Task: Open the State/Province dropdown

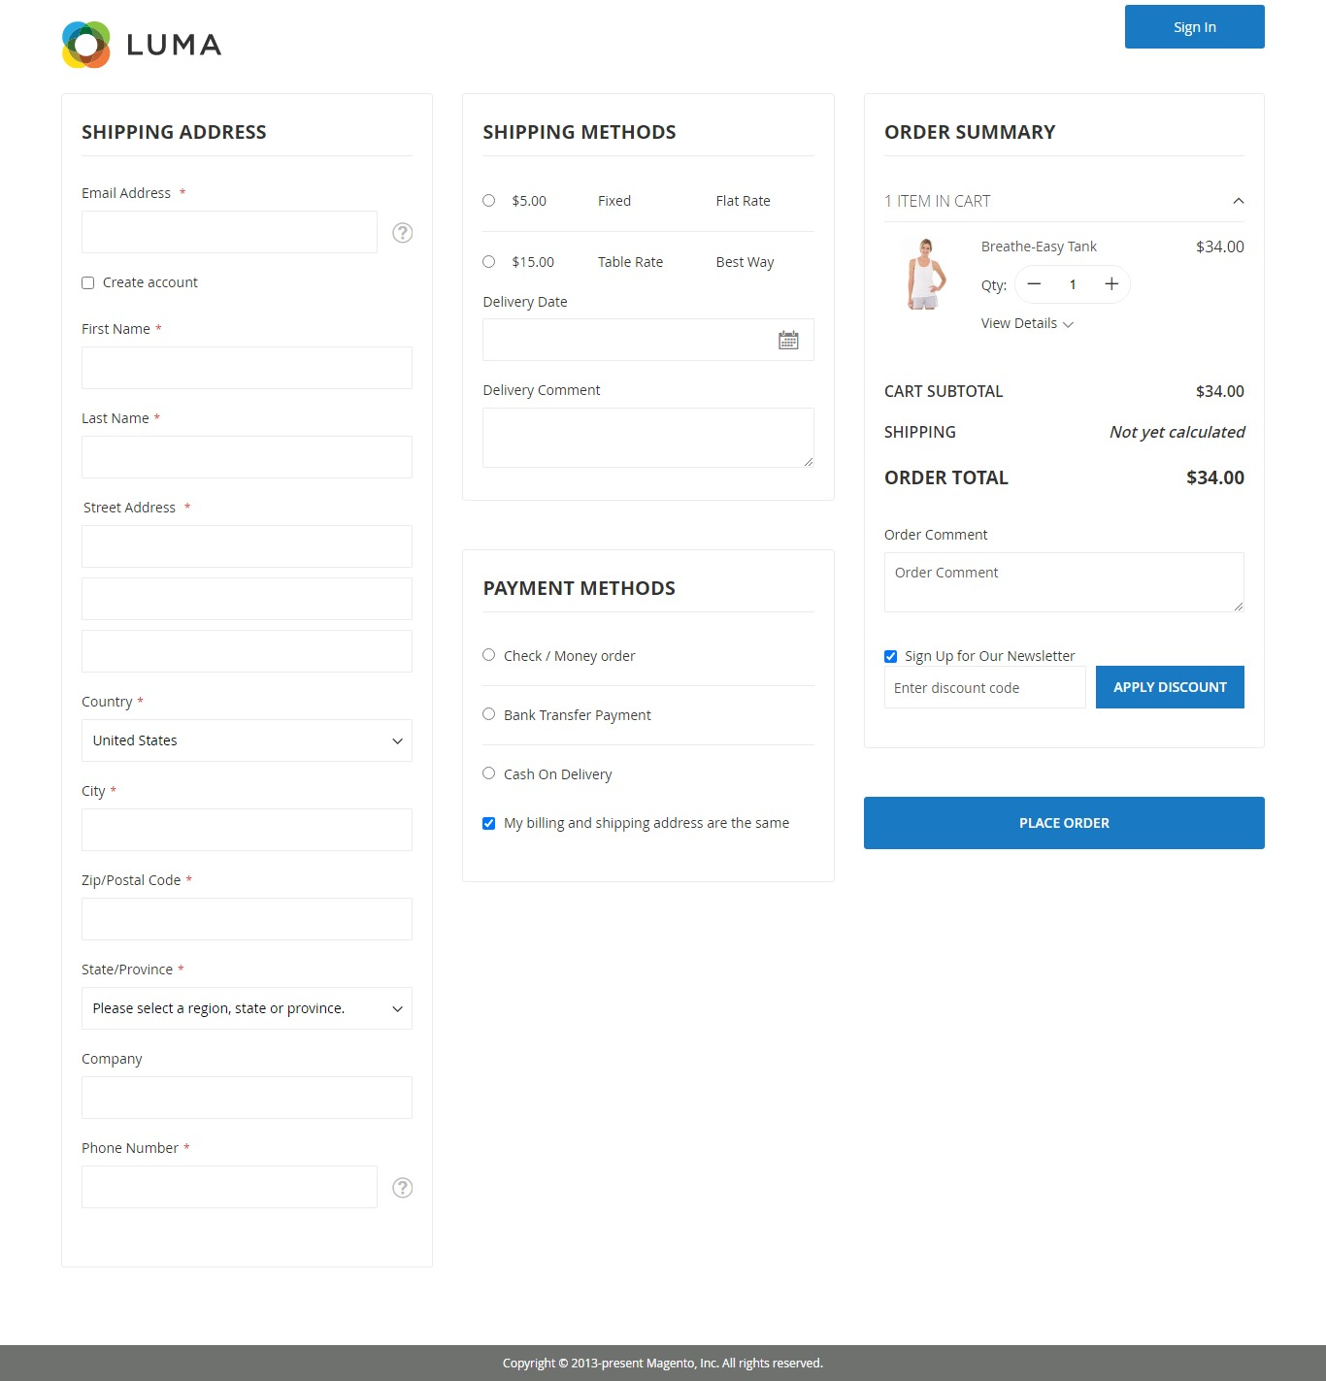Action: (x=247, y=1008)
